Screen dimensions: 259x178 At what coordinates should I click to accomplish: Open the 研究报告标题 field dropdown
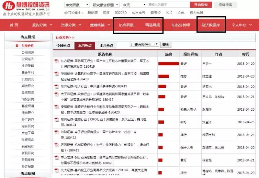(x=106, y=5)
